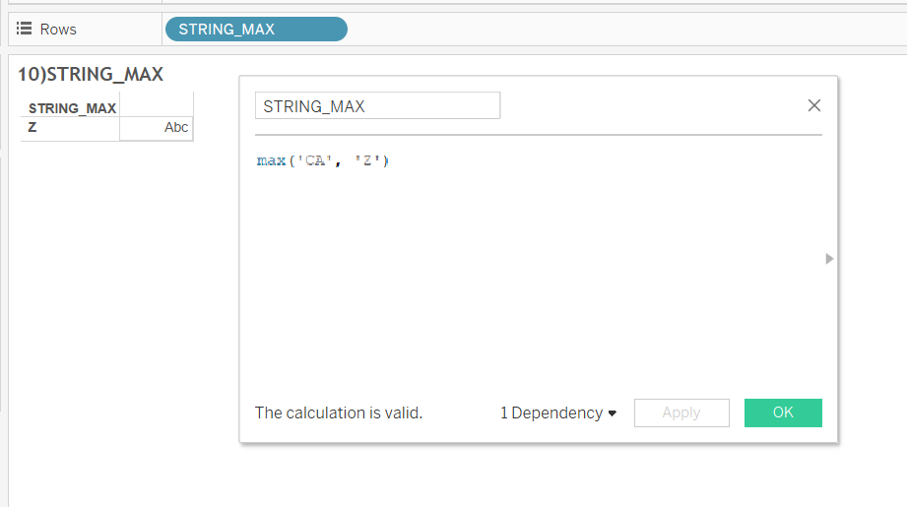
Task: Click the STRING_MAX header in the table
Action: (72, 108)
